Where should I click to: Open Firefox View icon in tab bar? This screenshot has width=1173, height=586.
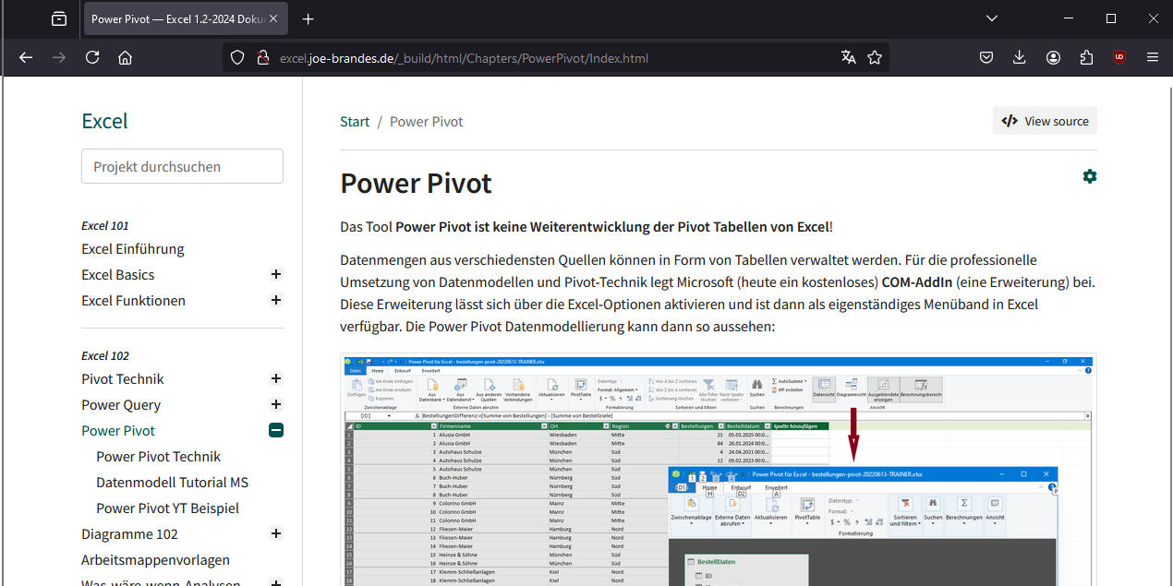[x=59, y=18]
